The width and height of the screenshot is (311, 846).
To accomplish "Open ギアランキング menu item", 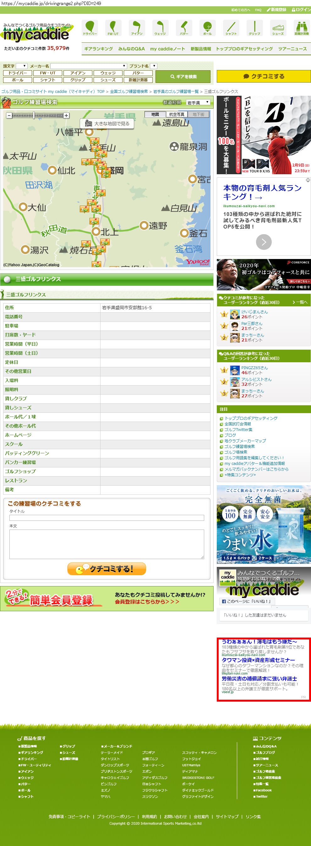I will (98, 49).
